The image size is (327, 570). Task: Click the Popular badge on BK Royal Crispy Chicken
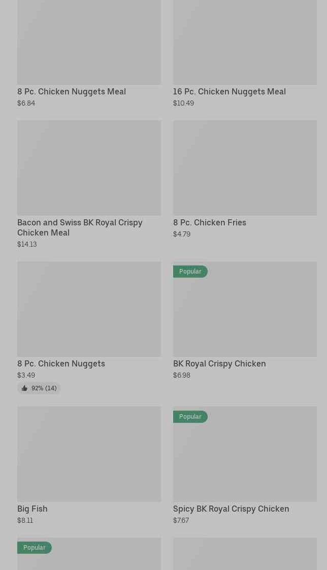click(190, 272)
